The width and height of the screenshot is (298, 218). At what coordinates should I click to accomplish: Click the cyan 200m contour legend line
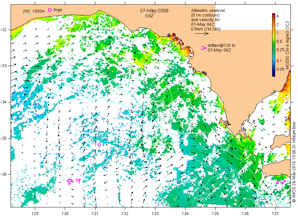28,14
